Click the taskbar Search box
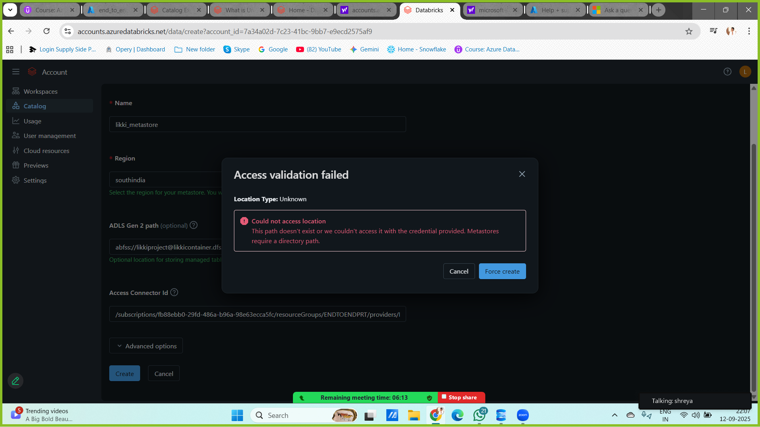The width and height of the screenshot is (760, 427). 304,415
